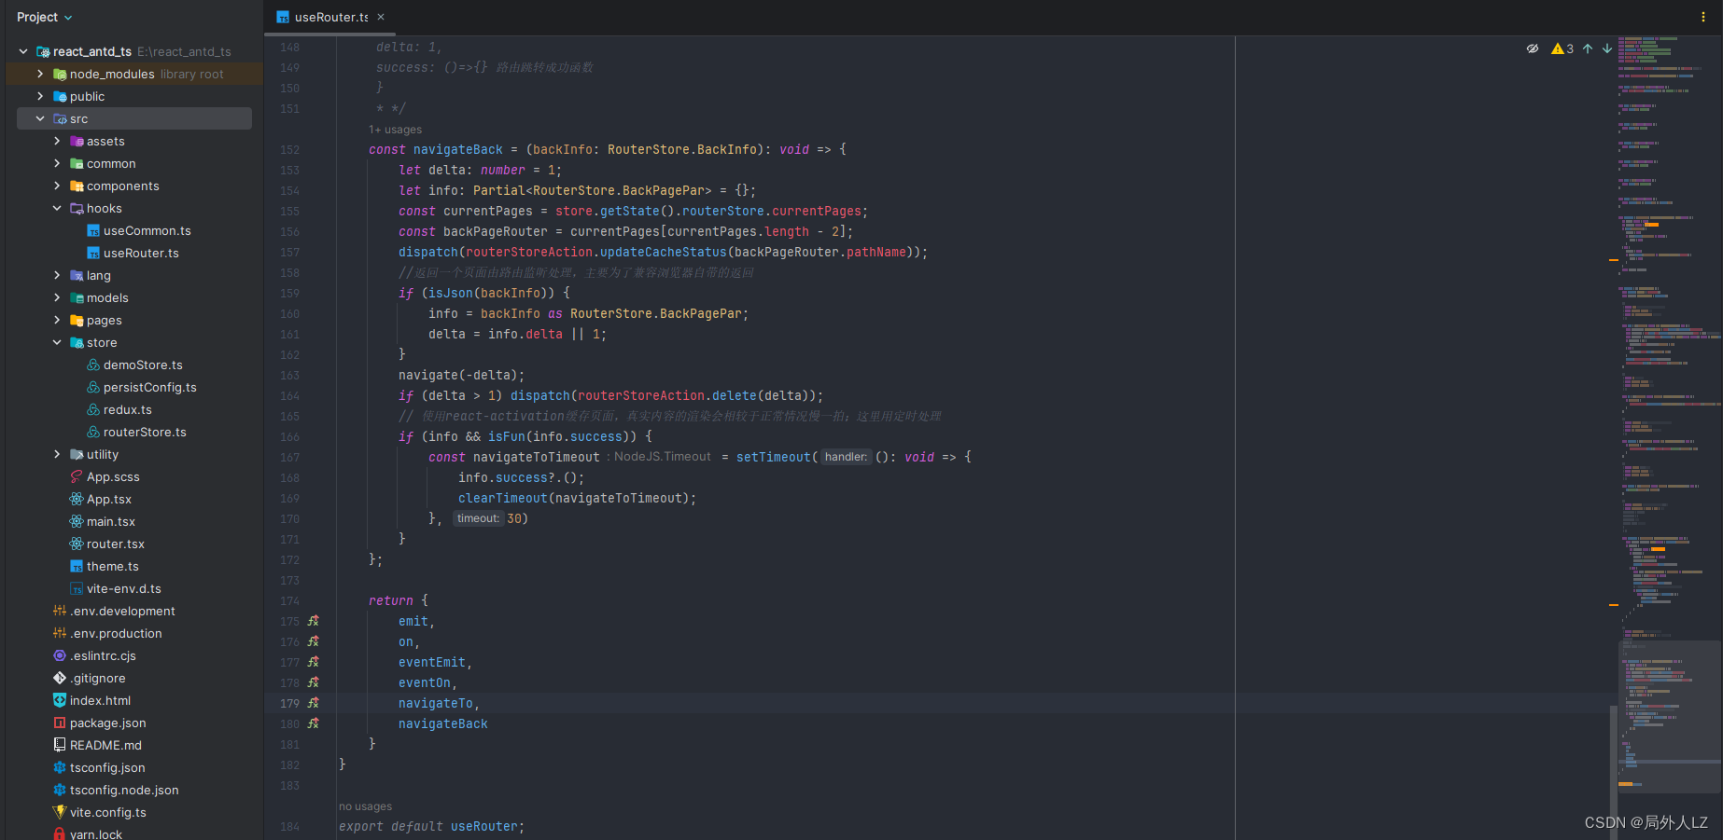
Task: Click the yarn.lock file icon
Action: tap(60, 834)
